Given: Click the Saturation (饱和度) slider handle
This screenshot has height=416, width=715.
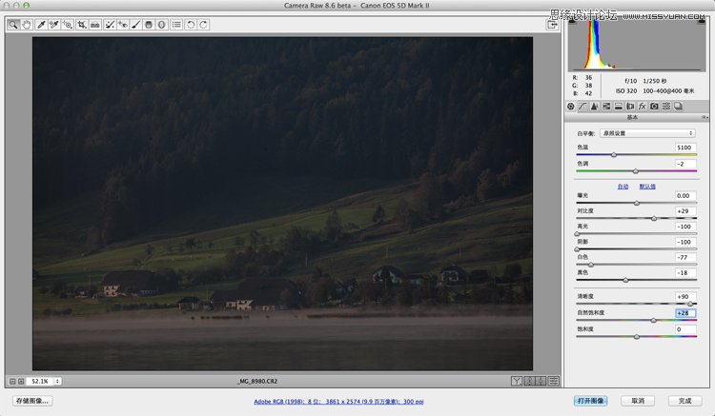Looking at the screenshot, I should point(637,337).
